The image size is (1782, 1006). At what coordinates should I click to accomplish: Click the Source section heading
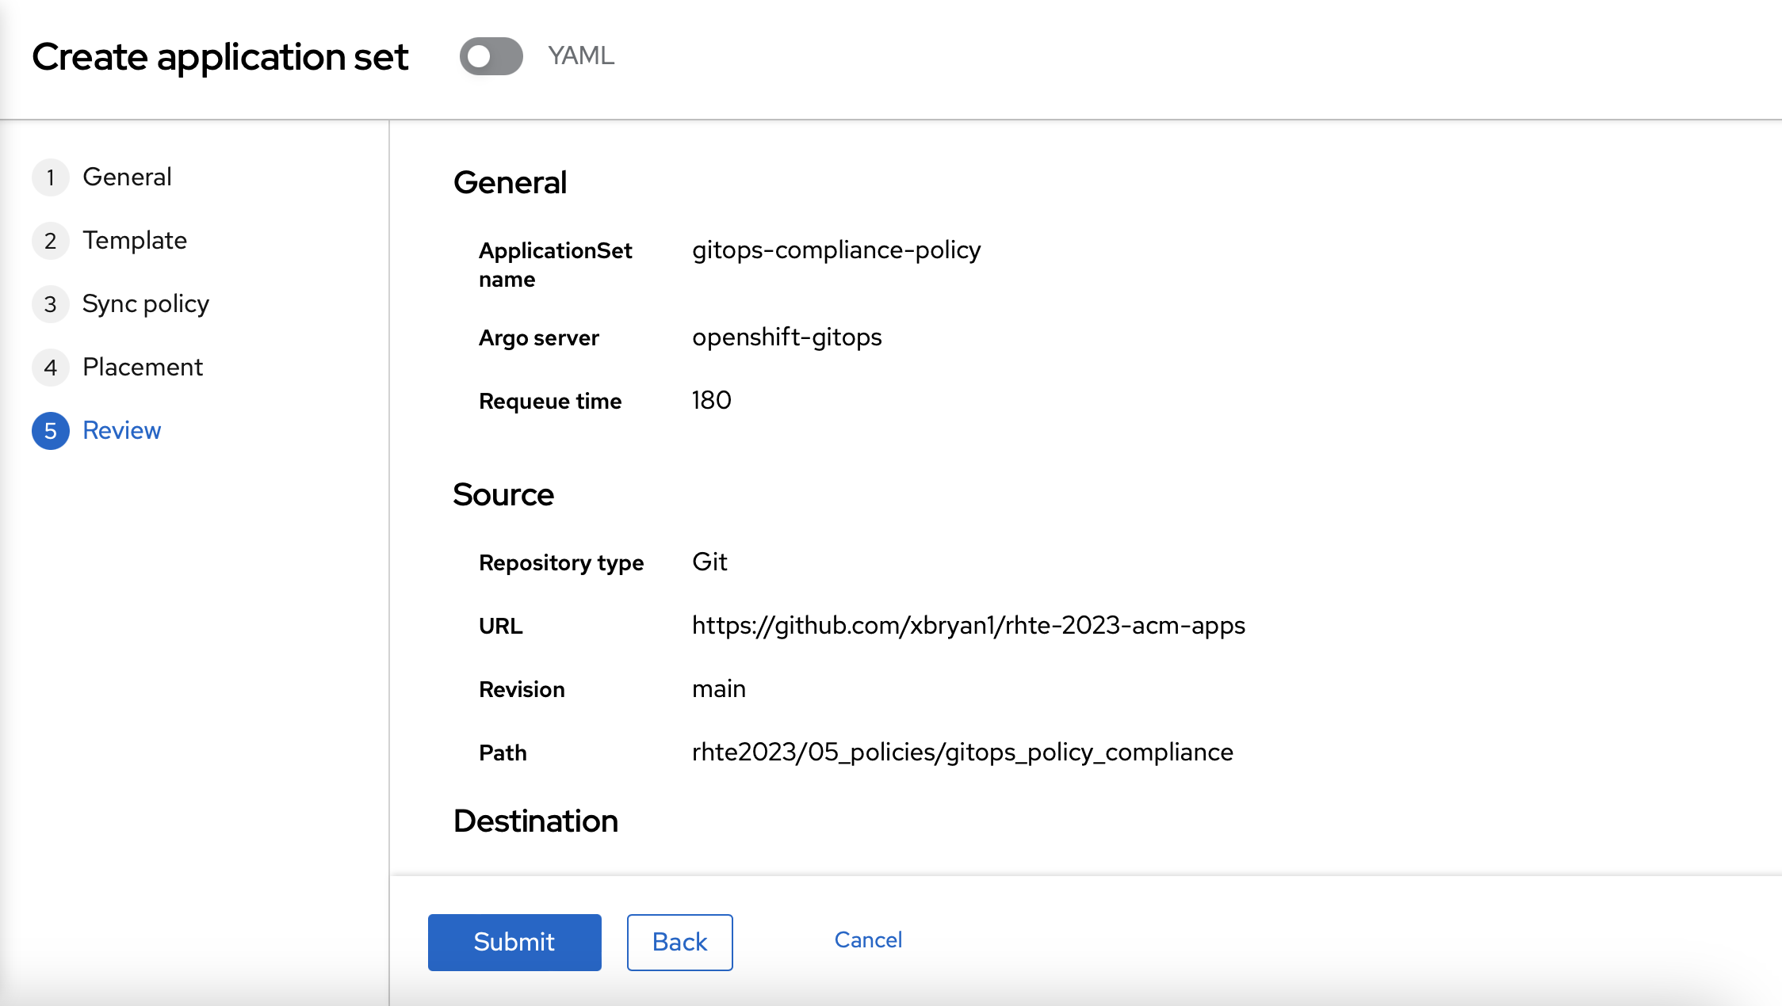[503, 494]
